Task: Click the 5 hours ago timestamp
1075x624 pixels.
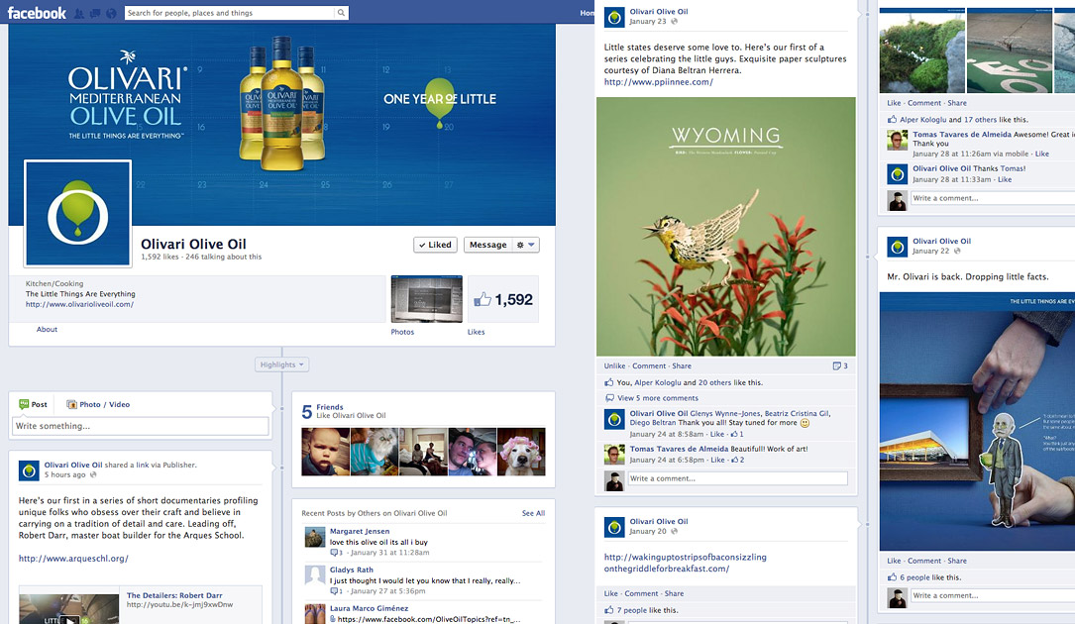Action: point(65,474)
